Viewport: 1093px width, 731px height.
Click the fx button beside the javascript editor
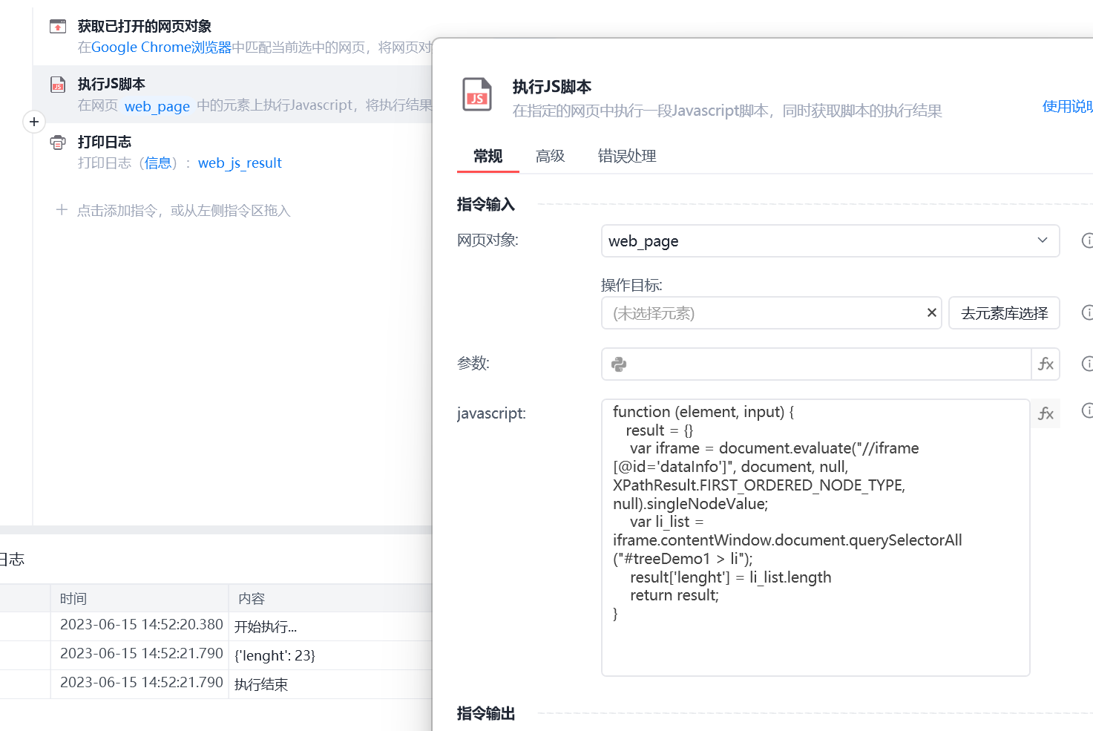pyautogui.click(x=1046, y=414)
